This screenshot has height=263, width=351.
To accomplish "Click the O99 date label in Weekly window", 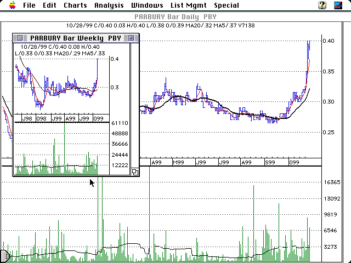I will [98, 118].
